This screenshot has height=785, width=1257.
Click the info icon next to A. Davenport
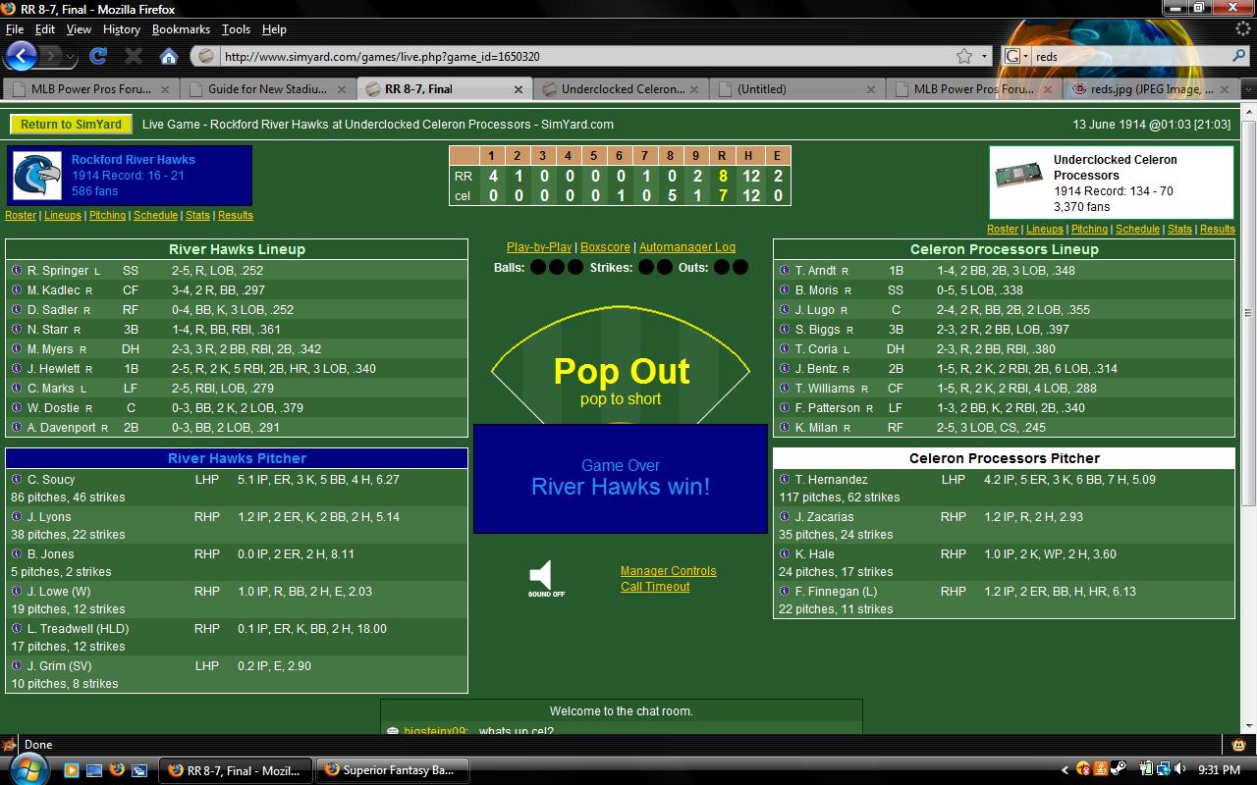(17, 427)
